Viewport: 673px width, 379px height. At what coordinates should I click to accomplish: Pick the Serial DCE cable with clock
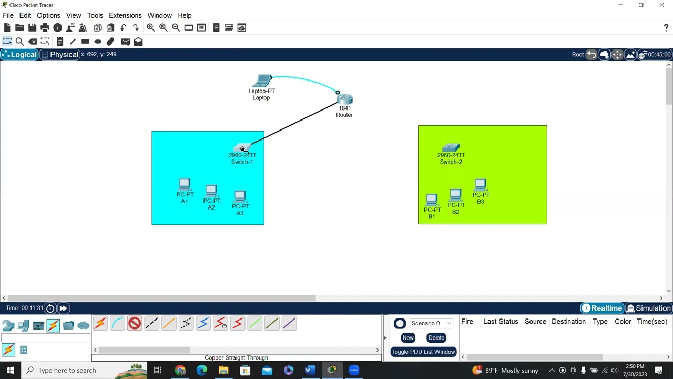(x=220, y=323)
